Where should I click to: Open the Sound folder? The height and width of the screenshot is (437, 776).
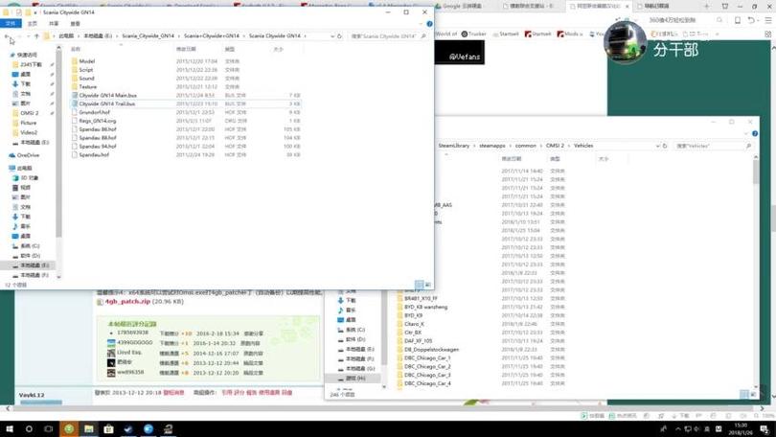tap(86, 79)
